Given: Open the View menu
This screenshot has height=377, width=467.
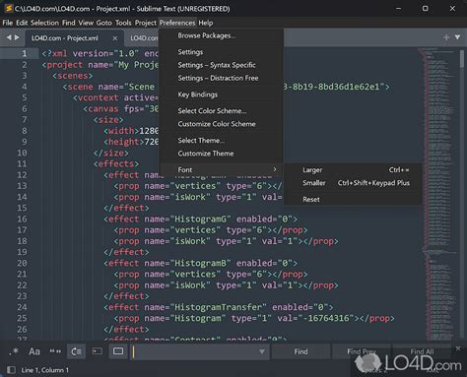Looking at the screenshot, I should point(86,23).
